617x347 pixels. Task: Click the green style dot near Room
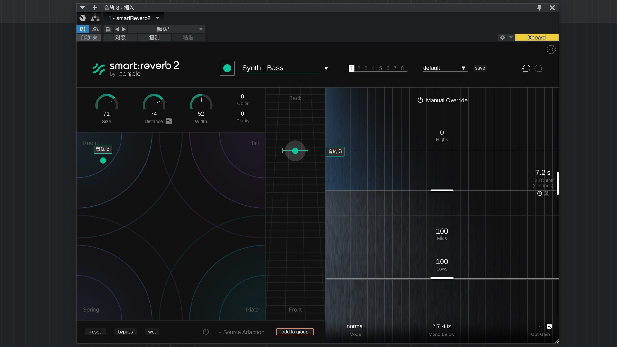(x=103, y=160)
